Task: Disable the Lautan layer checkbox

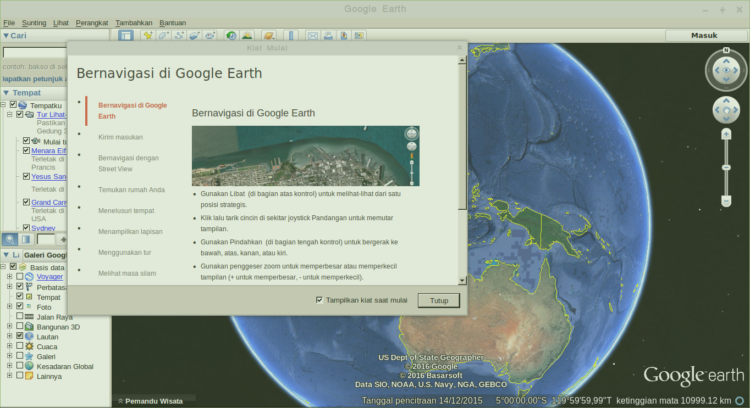Action: [x=20, y=337]
